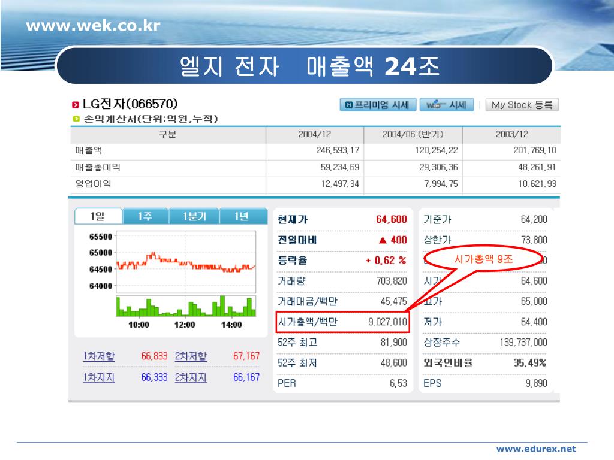The image size is (614, 460).
Task: Click the 1차저항 value 66,833
Action: point(154,356)
